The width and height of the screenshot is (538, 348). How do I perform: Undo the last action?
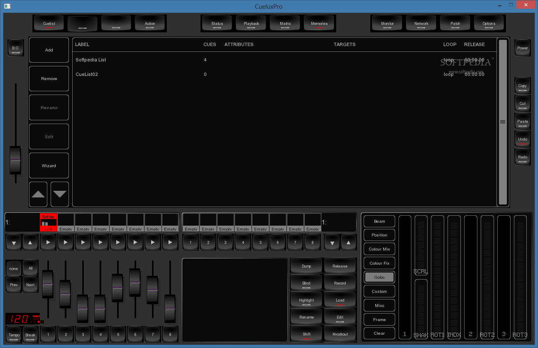pyautogui.click(x=522, y=139)
